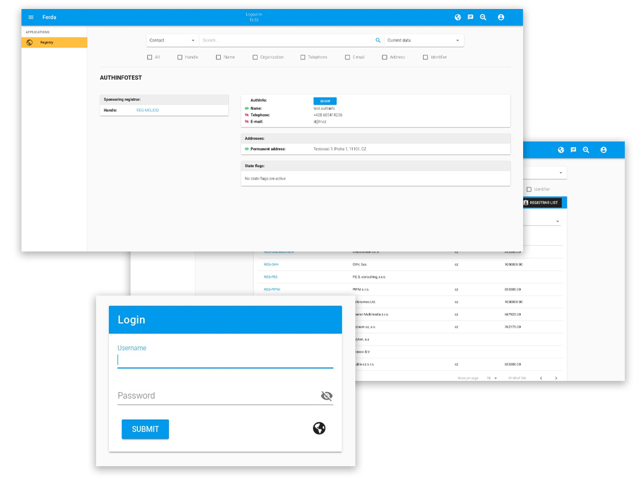The width and height of the screenshot is (644, 486).
Task: Switch to the Registrar List tab
Action: click(541, 202)
